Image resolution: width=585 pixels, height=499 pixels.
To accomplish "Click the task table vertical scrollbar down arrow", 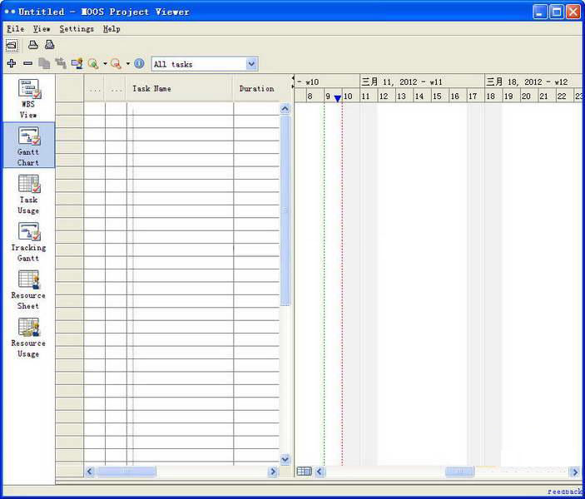I will tap(285, 459).
